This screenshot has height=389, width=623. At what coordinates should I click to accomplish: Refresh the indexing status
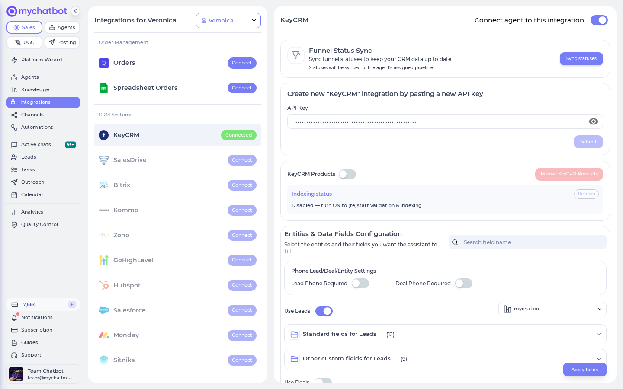pyautogui.click(x=586, y=194)
